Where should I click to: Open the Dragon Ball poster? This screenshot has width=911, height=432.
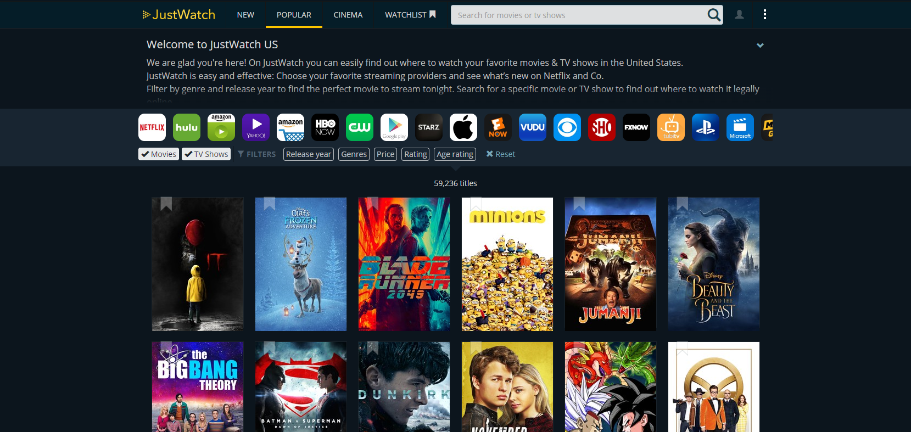pyautogui.click(x=611, y=387)
